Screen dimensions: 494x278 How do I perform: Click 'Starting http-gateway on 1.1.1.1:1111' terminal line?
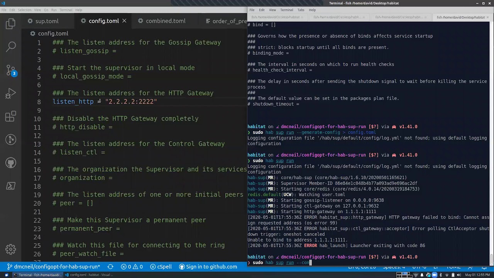(x=311, y=212)
